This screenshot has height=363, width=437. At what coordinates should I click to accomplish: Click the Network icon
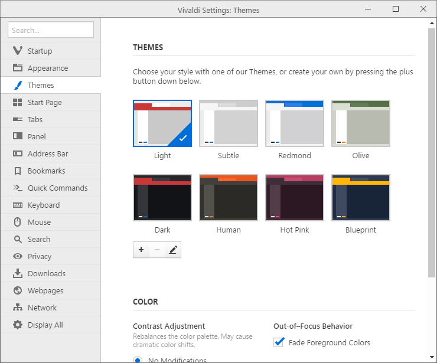pyautogui.click(x=18, y=308)
